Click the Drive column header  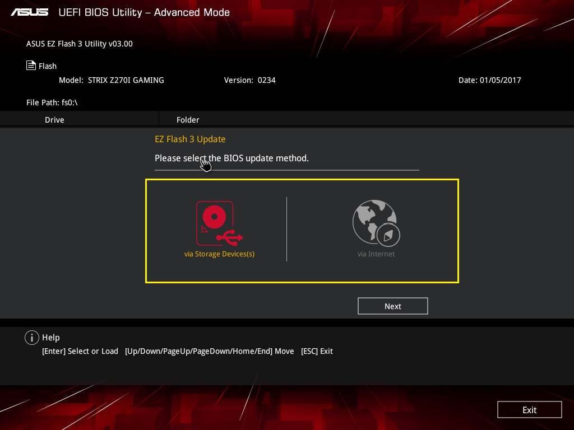click(54, 120)
